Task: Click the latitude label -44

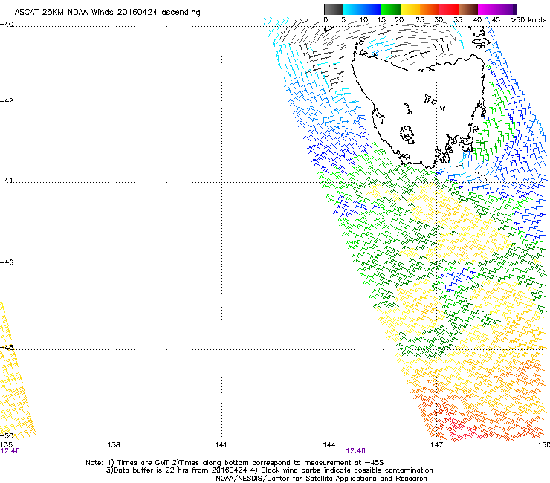Action: point(7,181)
